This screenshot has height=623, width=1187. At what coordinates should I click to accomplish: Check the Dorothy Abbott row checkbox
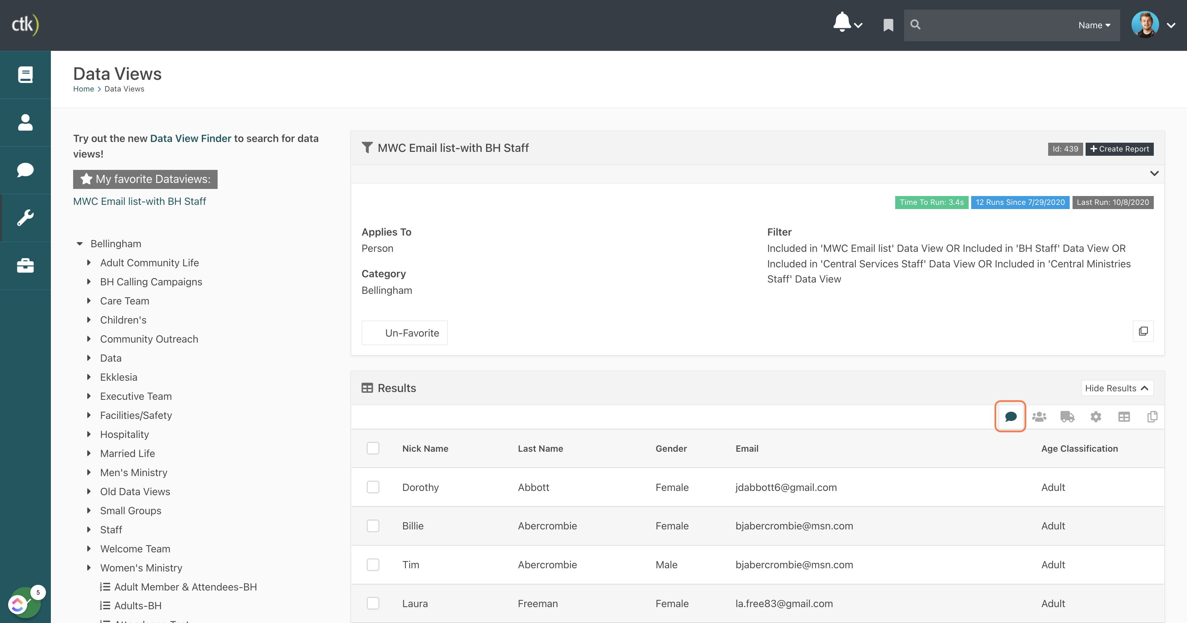point(373,487)
